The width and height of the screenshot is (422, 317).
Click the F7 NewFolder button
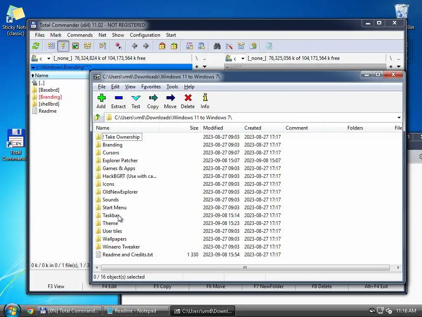point(269,286)
